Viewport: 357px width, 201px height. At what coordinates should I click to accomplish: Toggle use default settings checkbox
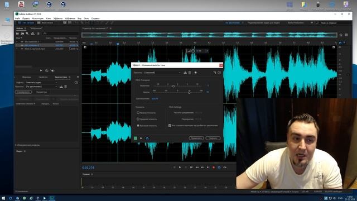170,126
